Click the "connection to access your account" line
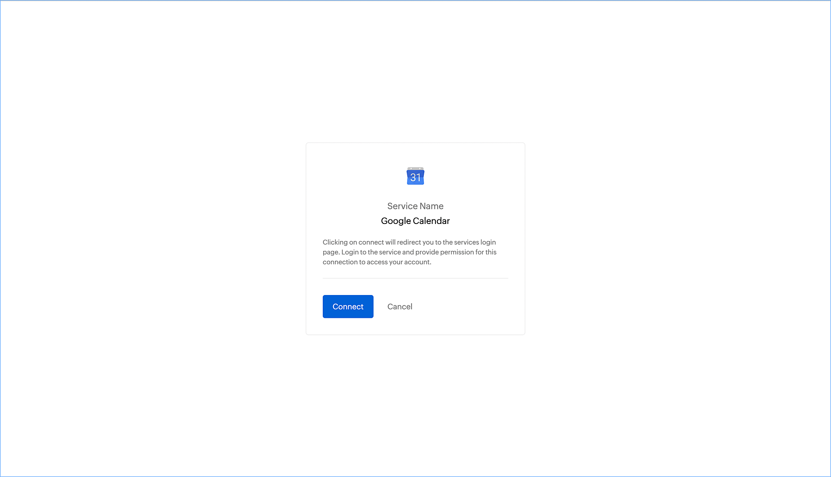This screenshot has height=477, width=831. 377,262
